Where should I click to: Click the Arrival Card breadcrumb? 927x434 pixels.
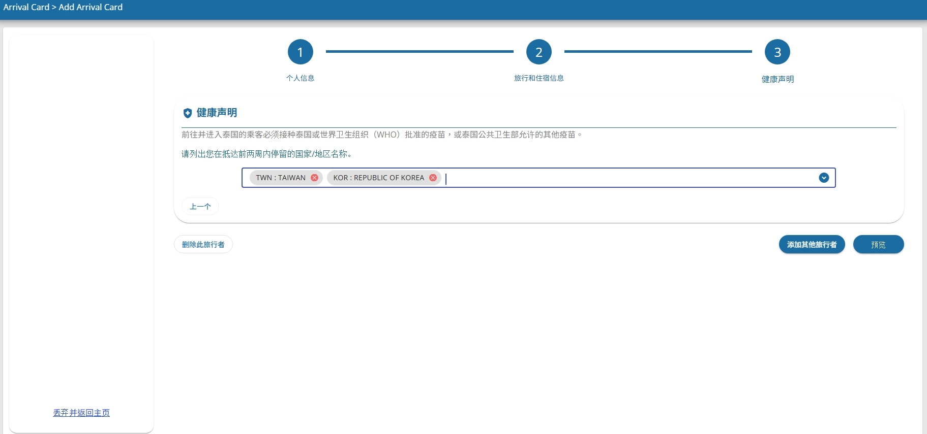(x=26, y=7)
